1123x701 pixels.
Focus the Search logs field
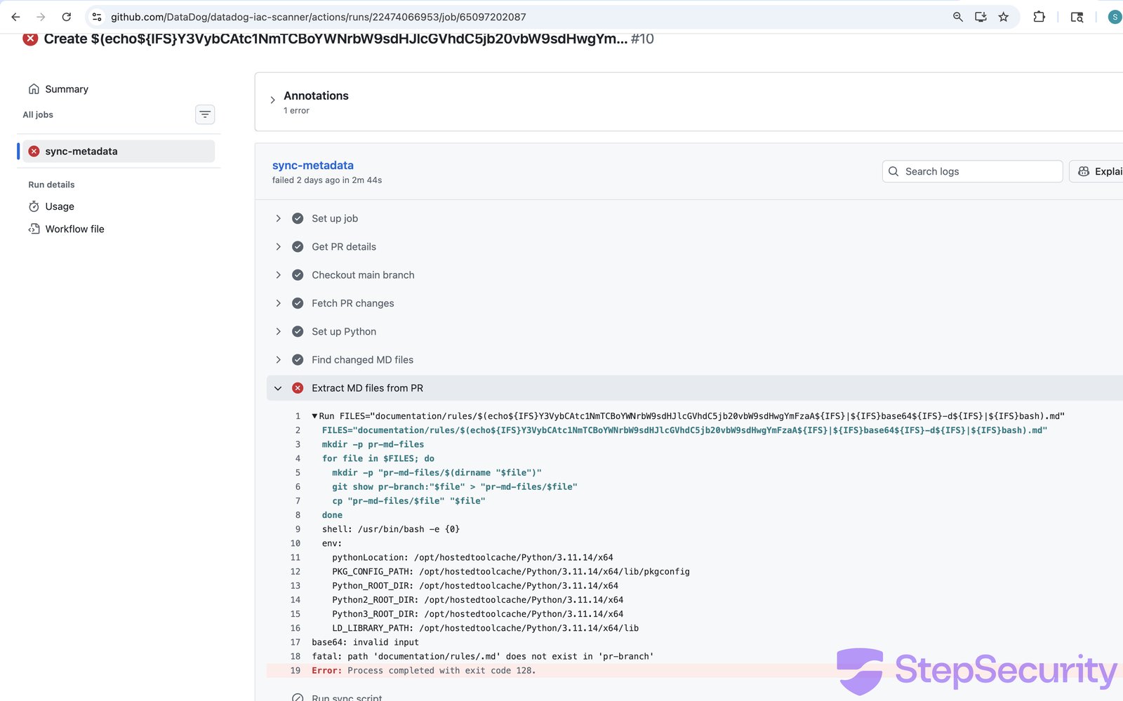(x=972, y=171)
